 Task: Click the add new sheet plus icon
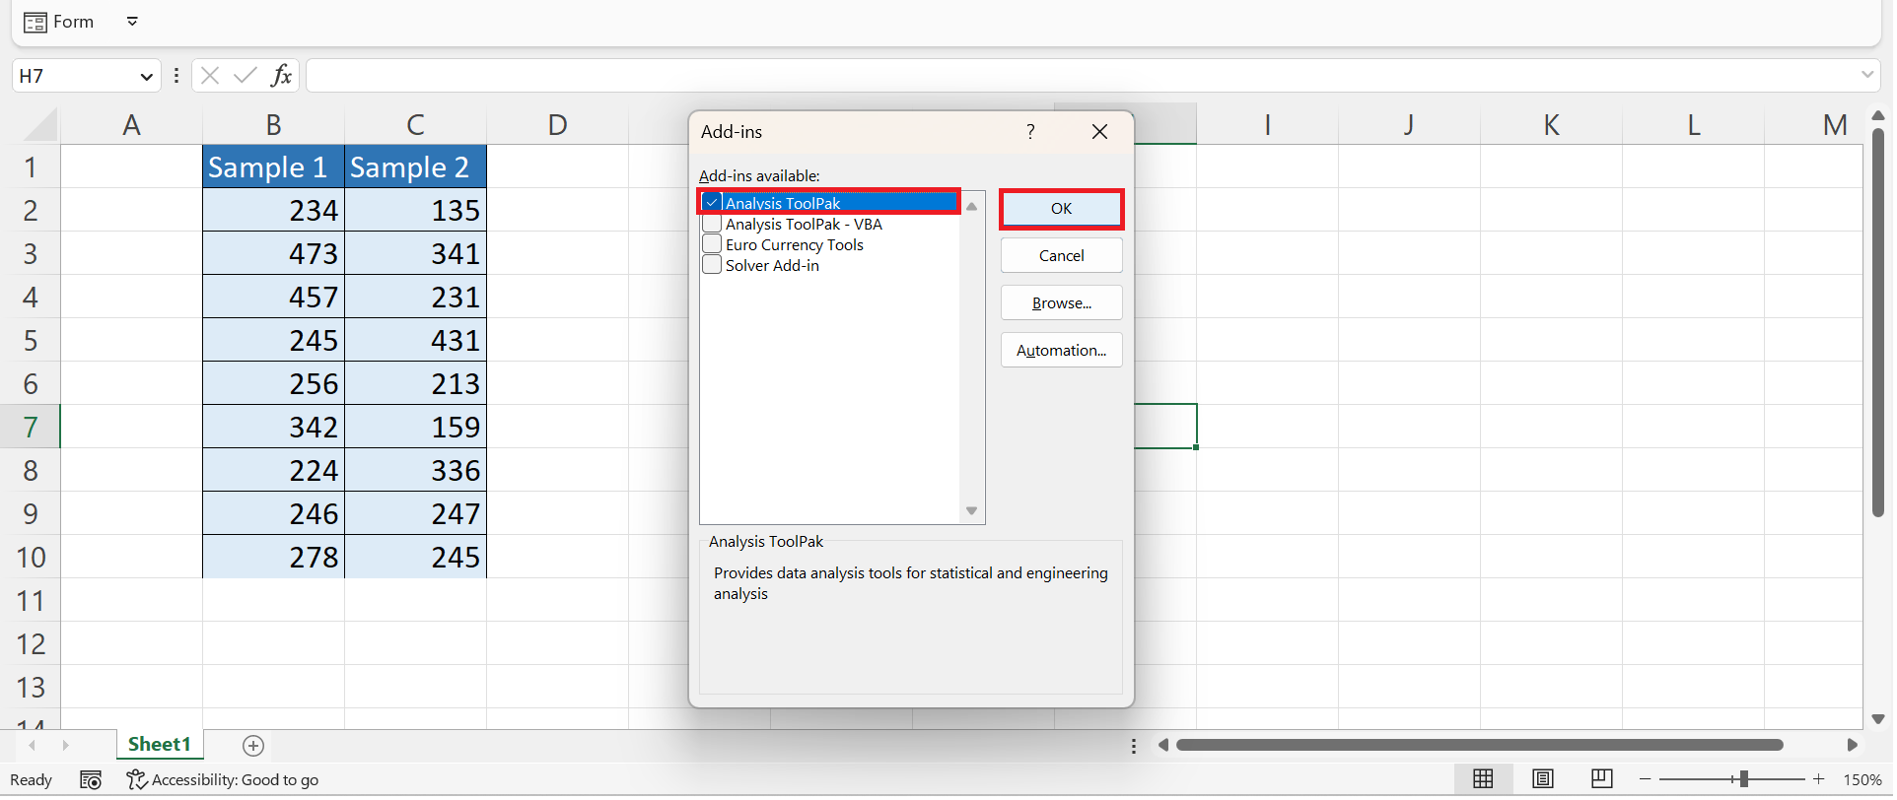point(253,746)
